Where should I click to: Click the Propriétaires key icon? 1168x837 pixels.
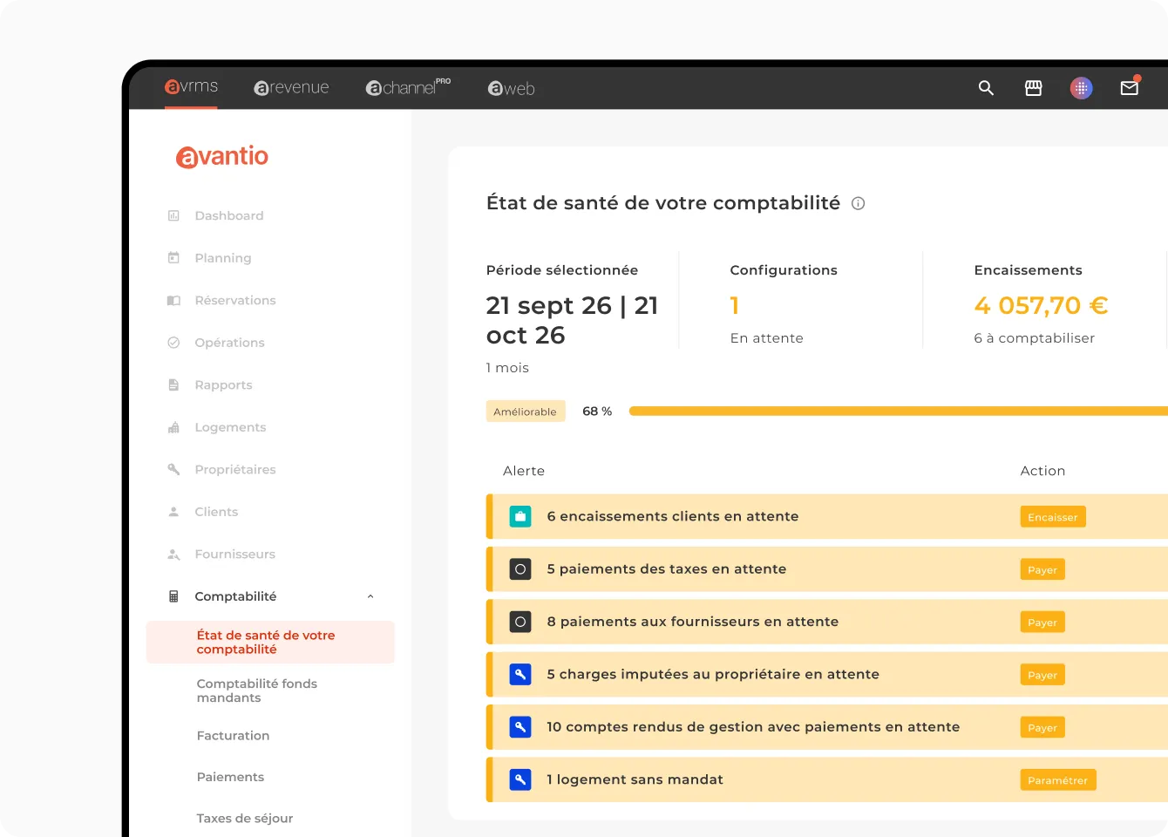(173, 469)
